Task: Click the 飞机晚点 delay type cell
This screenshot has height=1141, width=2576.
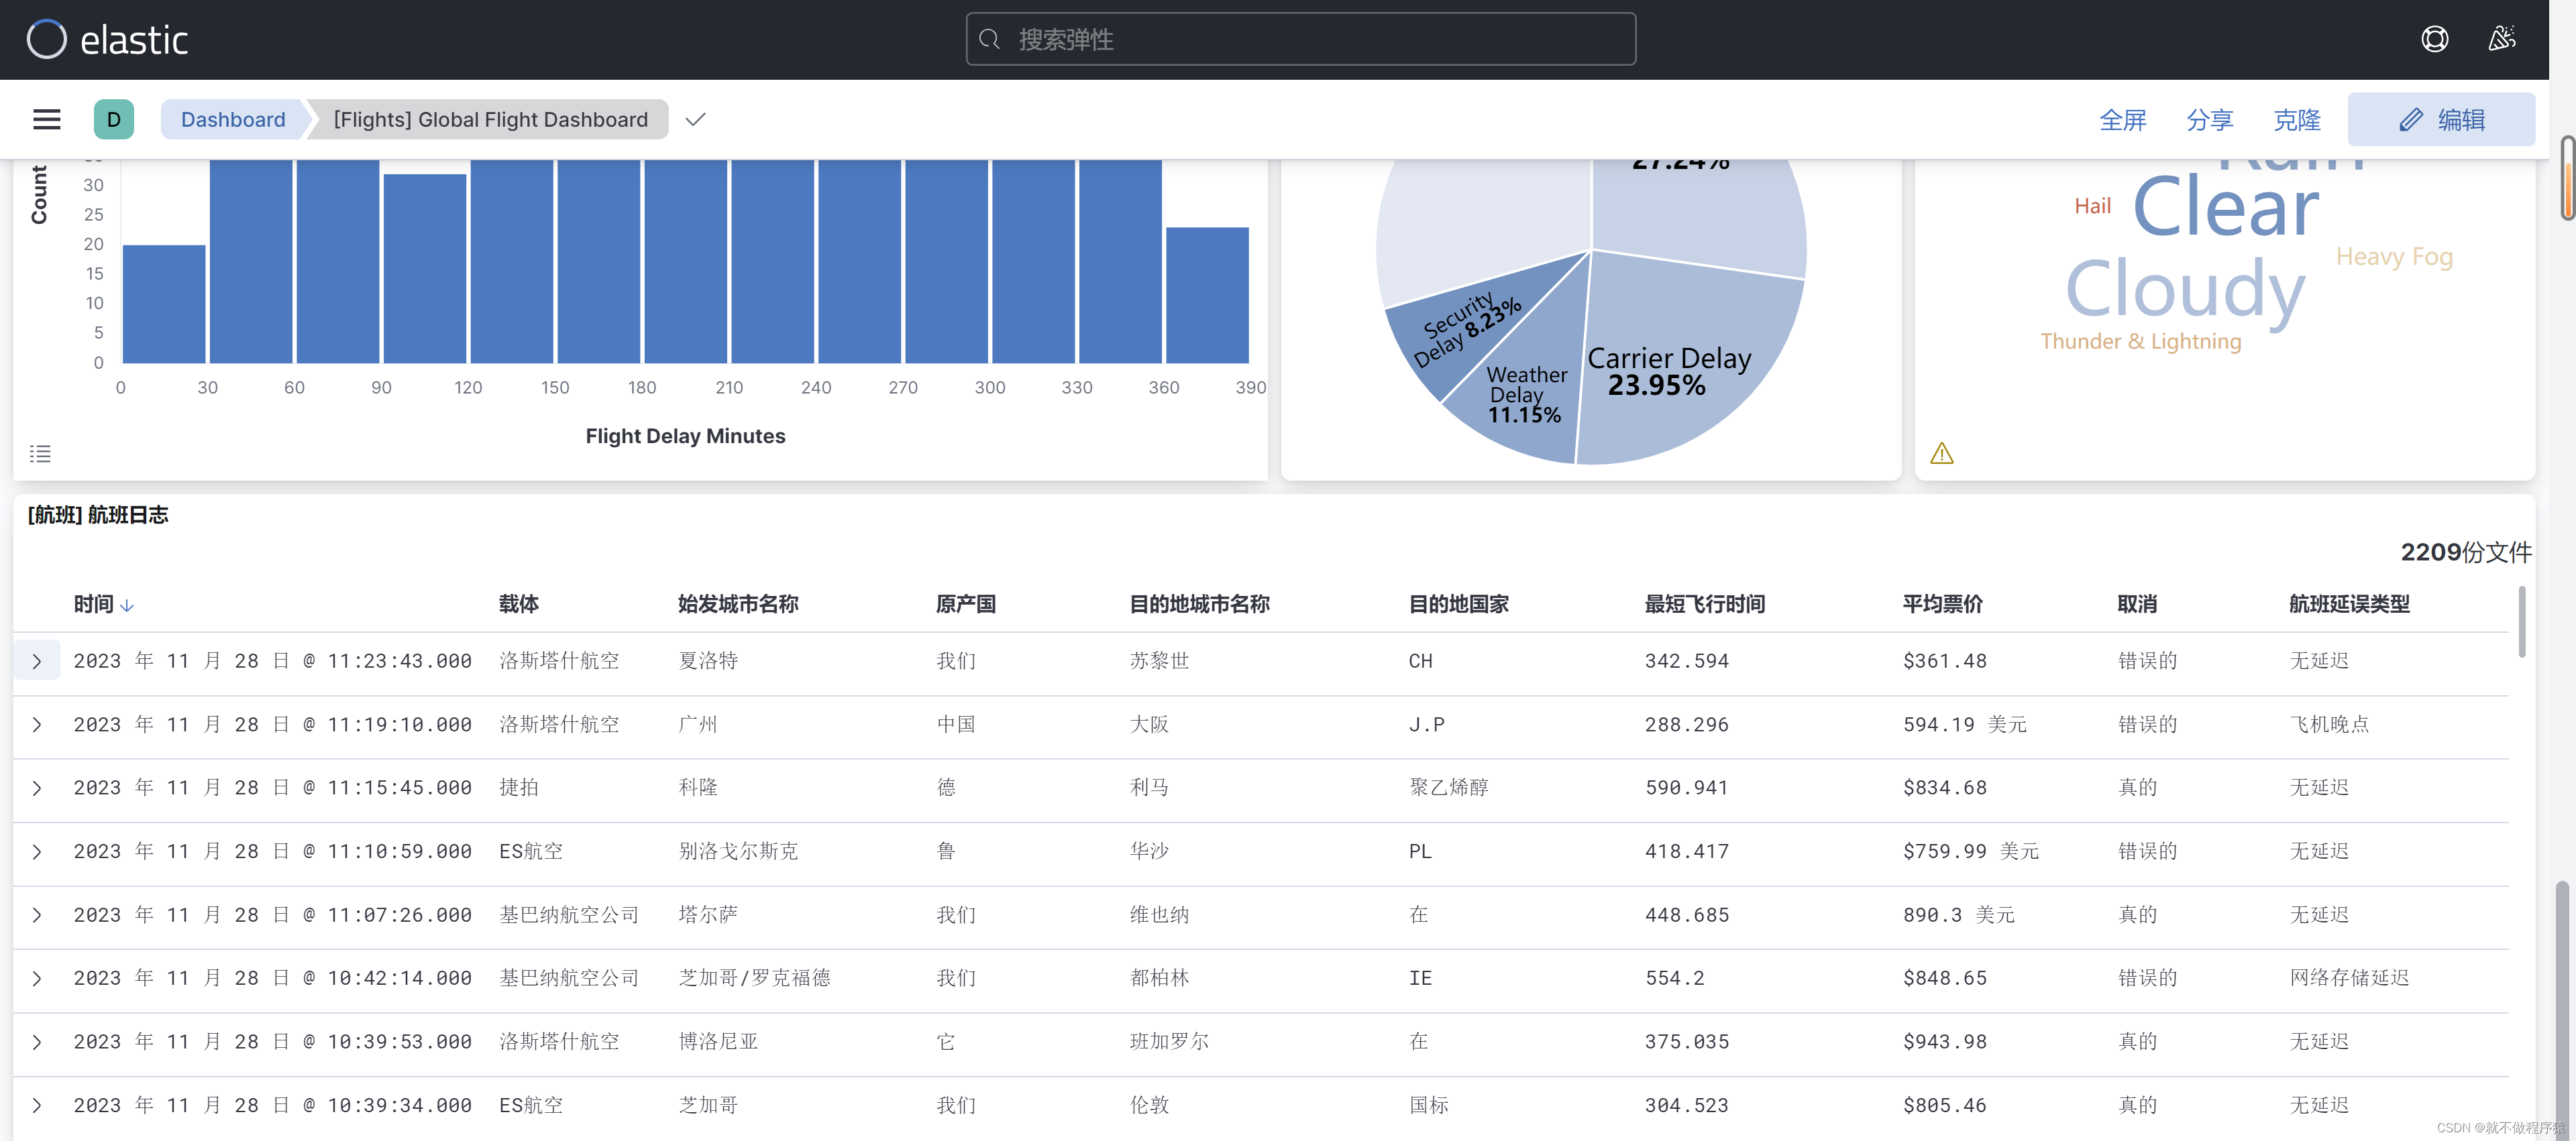Action: coord(2329,725)
